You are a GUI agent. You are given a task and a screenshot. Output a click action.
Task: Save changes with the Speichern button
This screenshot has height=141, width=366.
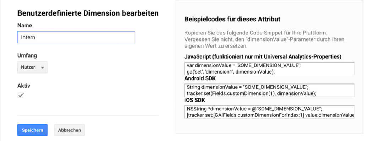tap(32, 130)
